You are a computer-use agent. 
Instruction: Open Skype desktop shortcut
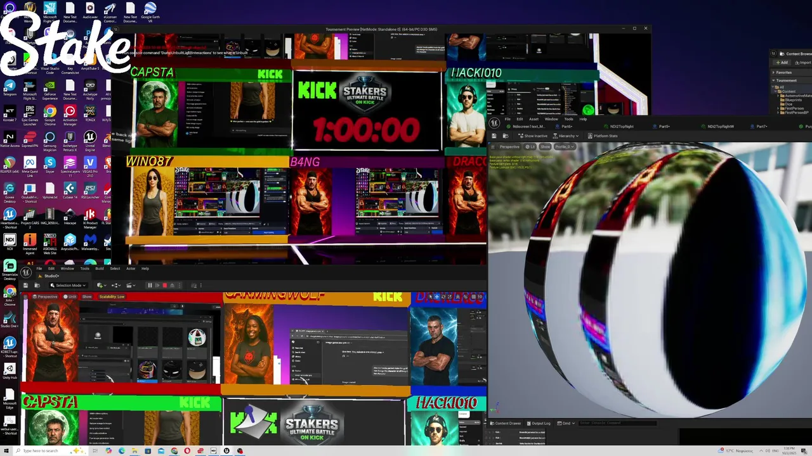[x=50, y=165]
